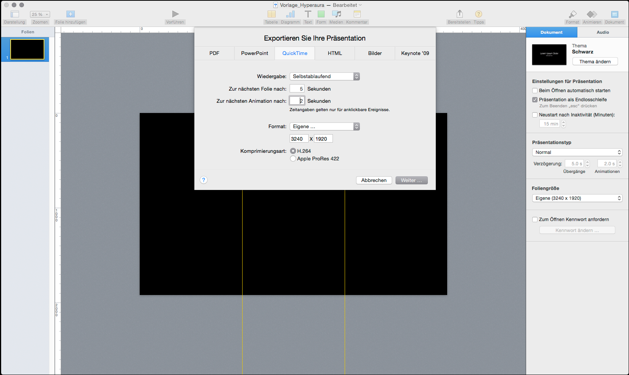
Task: Open the Wiedergabe dropdown menu
Action: pyautogui.click(x=324, y=77)
